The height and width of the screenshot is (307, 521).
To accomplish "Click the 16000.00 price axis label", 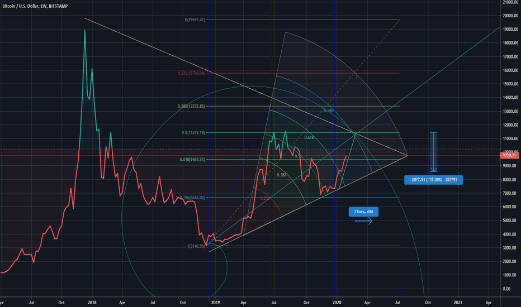I will pyautogui.click(x=510, y=70).
